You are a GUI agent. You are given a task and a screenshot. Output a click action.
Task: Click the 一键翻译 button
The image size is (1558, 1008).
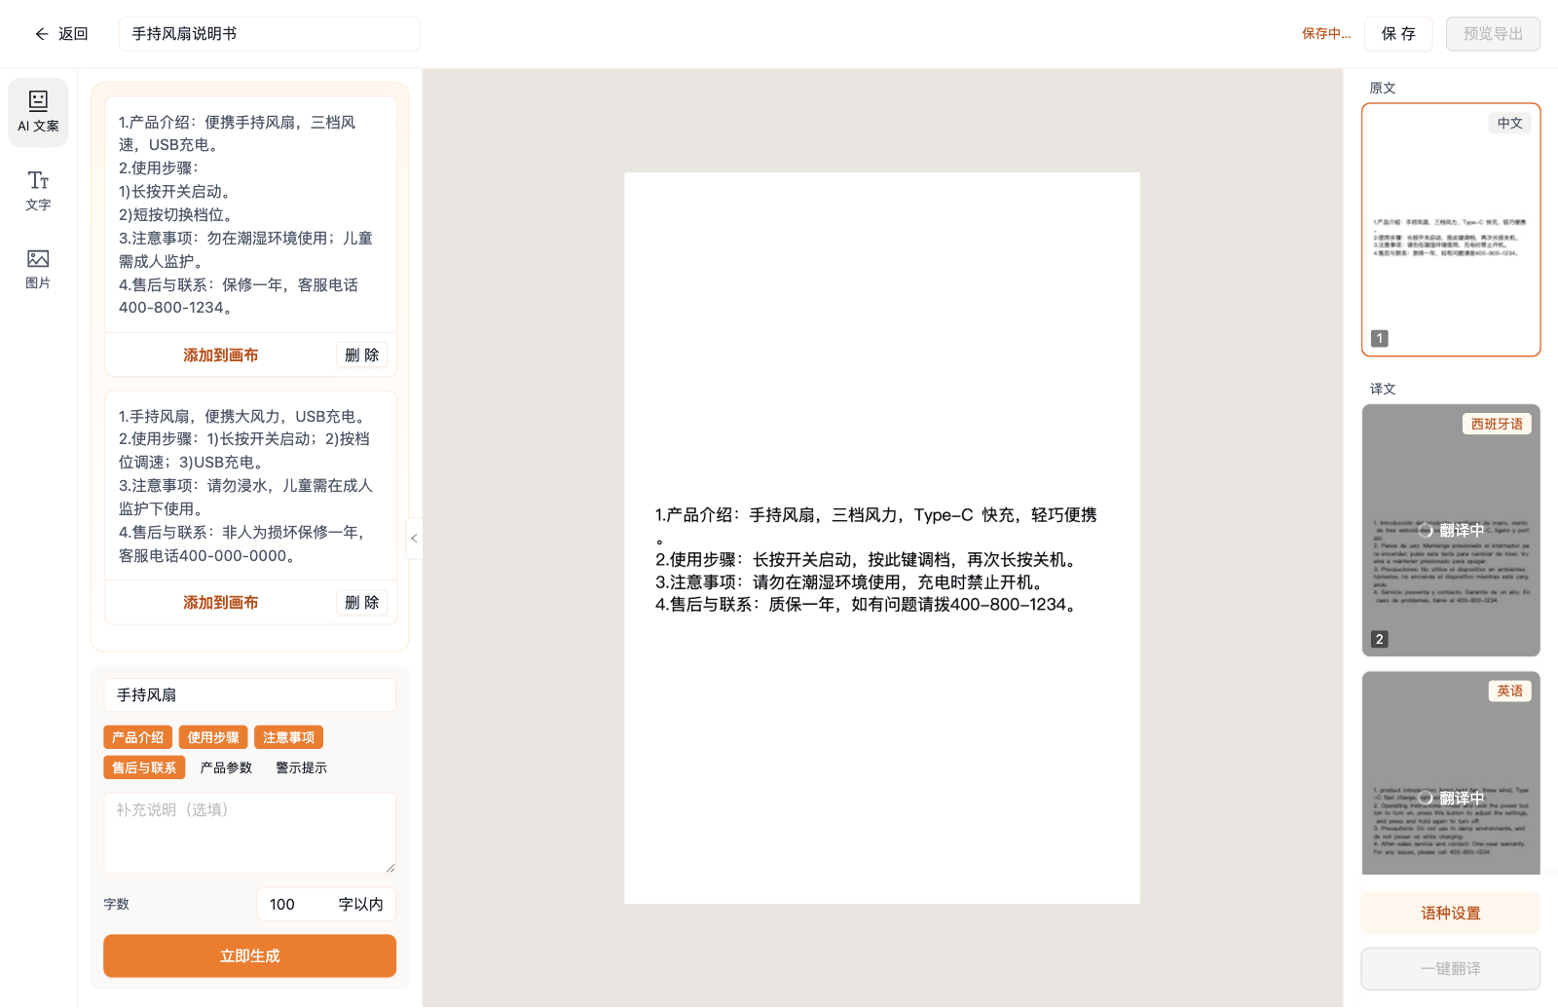tap(1451, 969)
